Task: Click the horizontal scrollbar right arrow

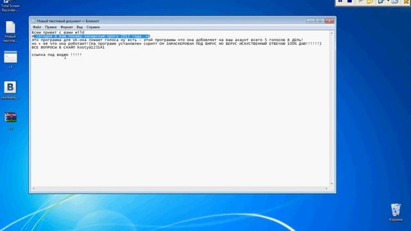Action: (327, 188)
